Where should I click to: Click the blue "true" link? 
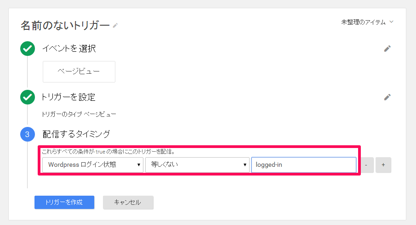(x=100, y=152)
